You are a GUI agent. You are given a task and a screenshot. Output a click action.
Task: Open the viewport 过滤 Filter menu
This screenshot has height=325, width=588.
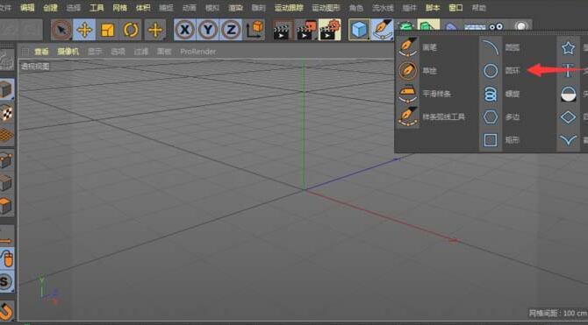click(141, 52)
